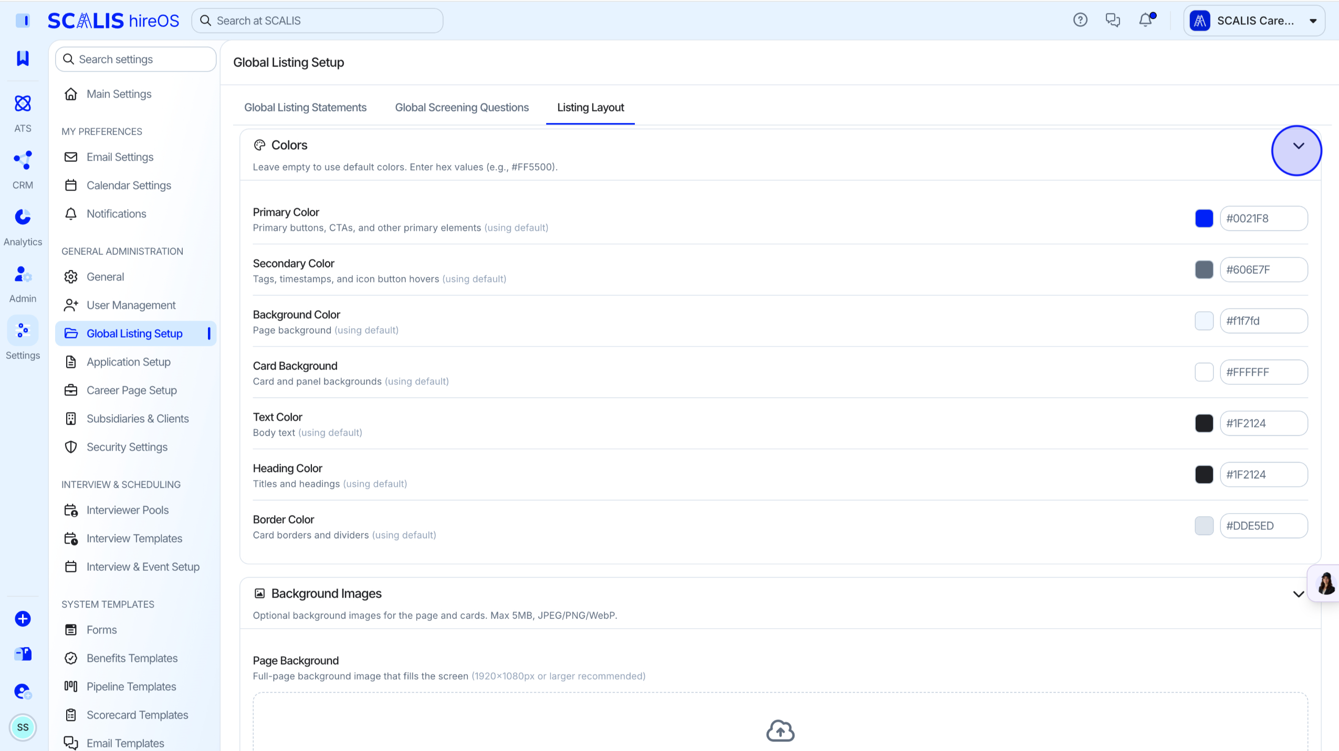Image resolution: width=1339 pixels, height=751 pixels.
Task: Open Main Settings in sidebar
Action: 135,94
